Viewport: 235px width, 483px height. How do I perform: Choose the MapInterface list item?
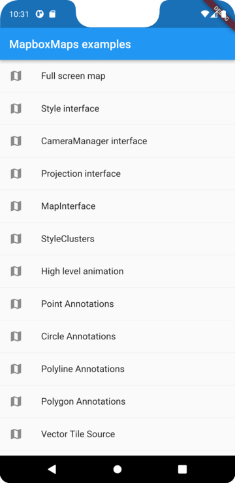coord(117,206)
